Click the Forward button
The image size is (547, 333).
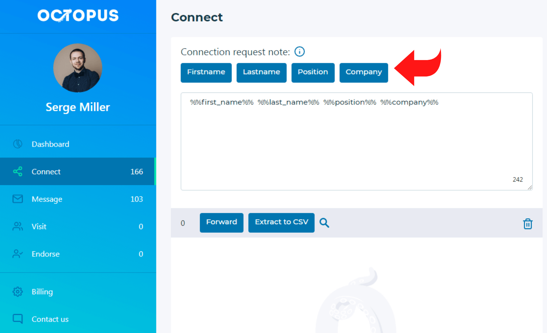(x=222, y=223)
